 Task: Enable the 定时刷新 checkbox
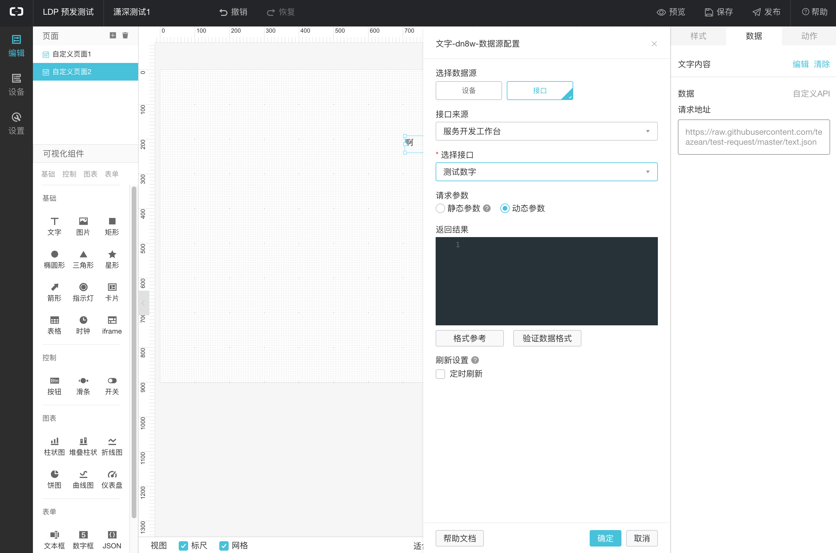440,374
